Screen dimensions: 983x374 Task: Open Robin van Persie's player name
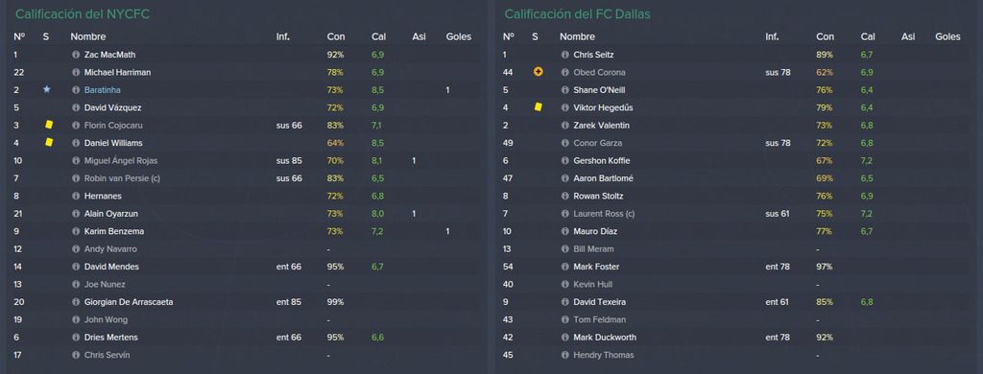point(122,178)
